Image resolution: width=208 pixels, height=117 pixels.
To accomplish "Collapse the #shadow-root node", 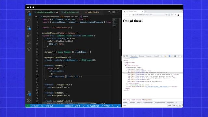I will [127, 67].
